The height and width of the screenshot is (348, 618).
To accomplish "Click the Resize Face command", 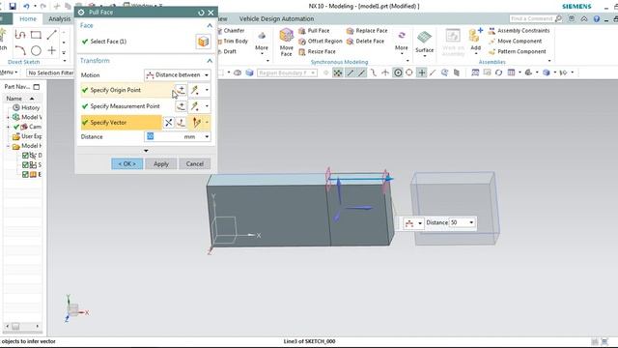I will 318,51.
